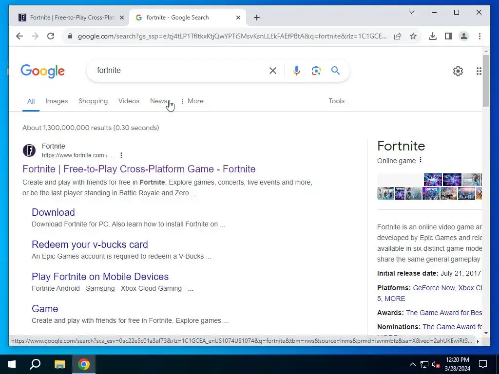
Task: Open Redeem your v-bucks card link
Action: 90,244
